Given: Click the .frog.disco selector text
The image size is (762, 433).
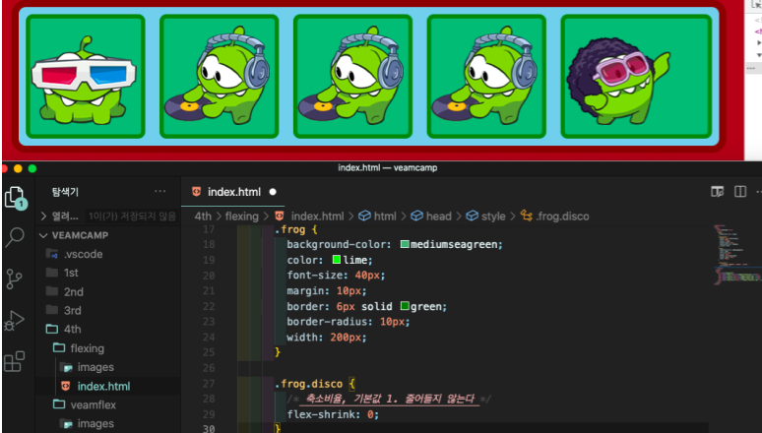Looking at the screenshot, I should pyautogui.click(x=309, y=384).
